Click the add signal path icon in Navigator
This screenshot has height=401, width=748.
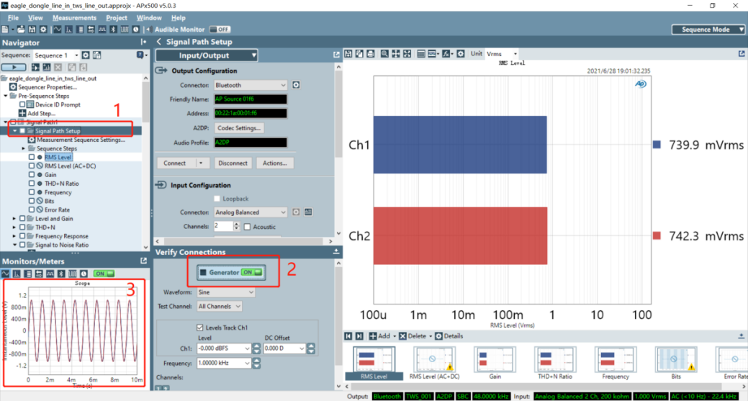[35, 67]
